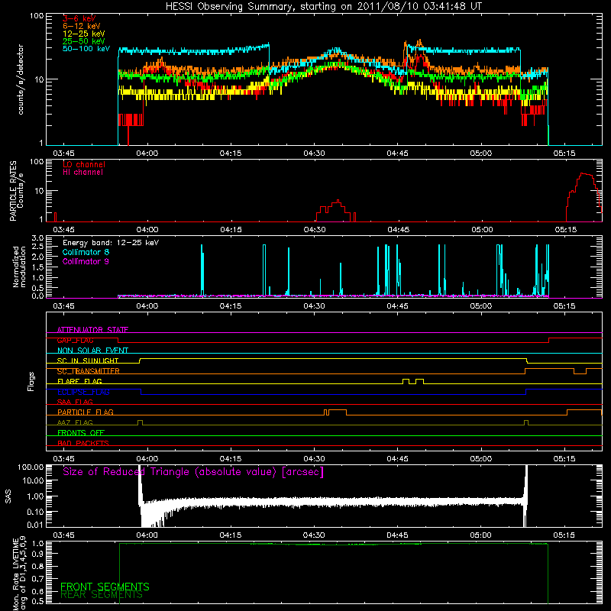Viewport: 611px width, 611px height.
Task: Click the SC_TRANSMITTER flag label
Action: [89, 371]
